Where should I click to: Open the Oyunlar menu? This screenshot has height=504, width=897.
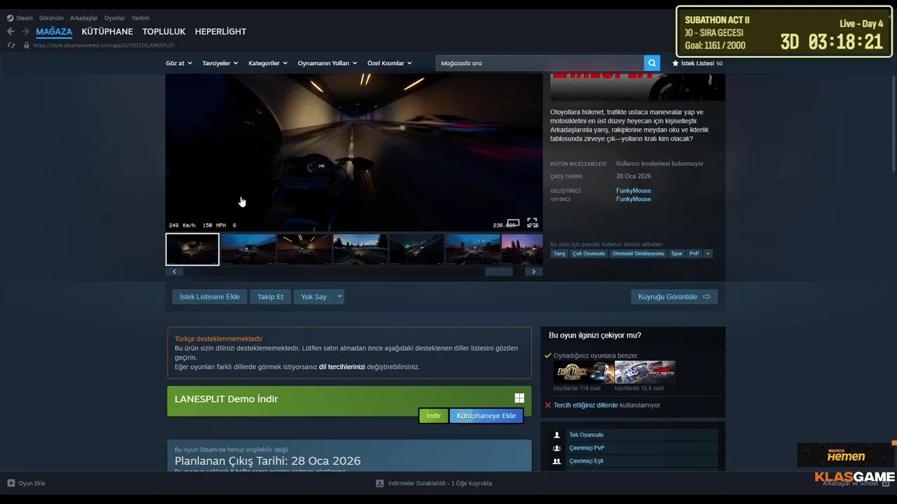click(115, 18)
